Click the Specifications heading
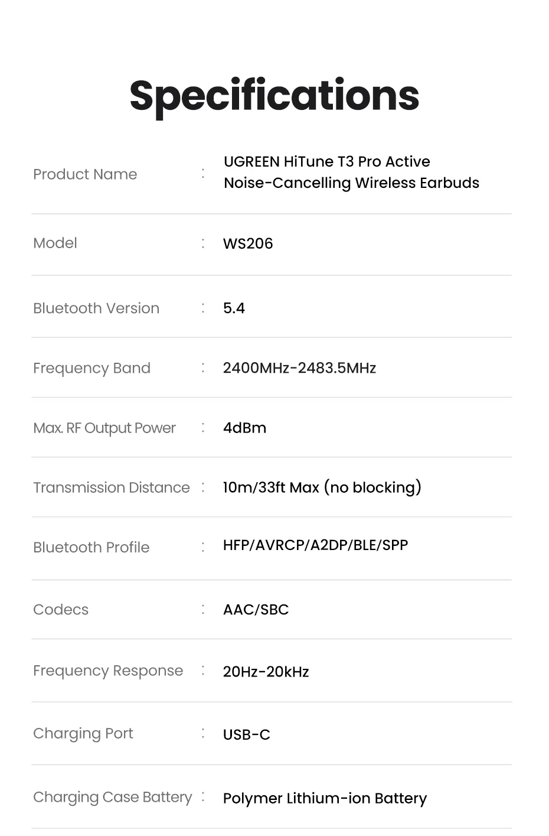Image resolution: width=549 pixels, height=836 pixels. [x=274, y=96]
